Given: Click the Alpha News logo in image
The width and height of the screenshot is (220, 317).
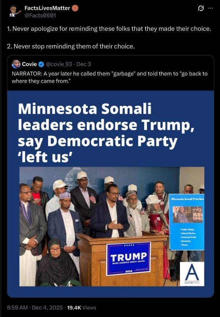Looking at the screenshot, I should pyautogui.click(x=192, y=274).
